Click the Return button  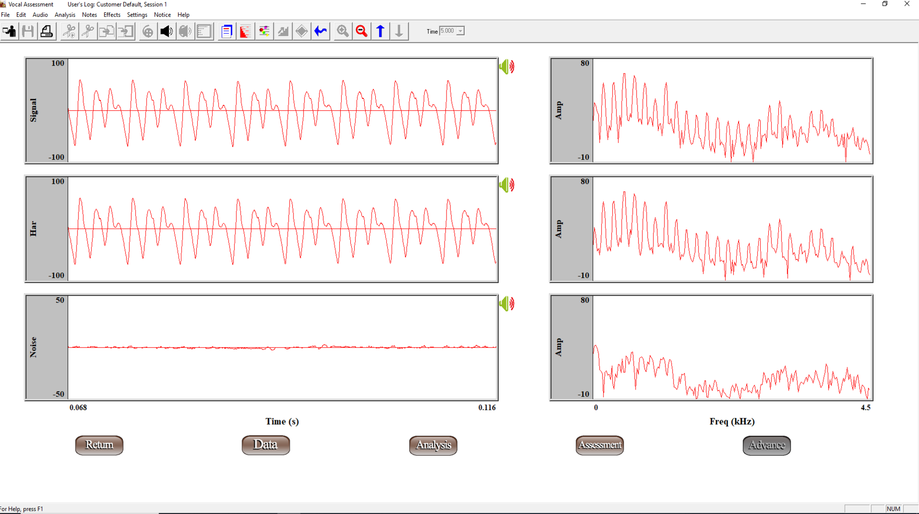pyautogui.click(x=99, y=445)
